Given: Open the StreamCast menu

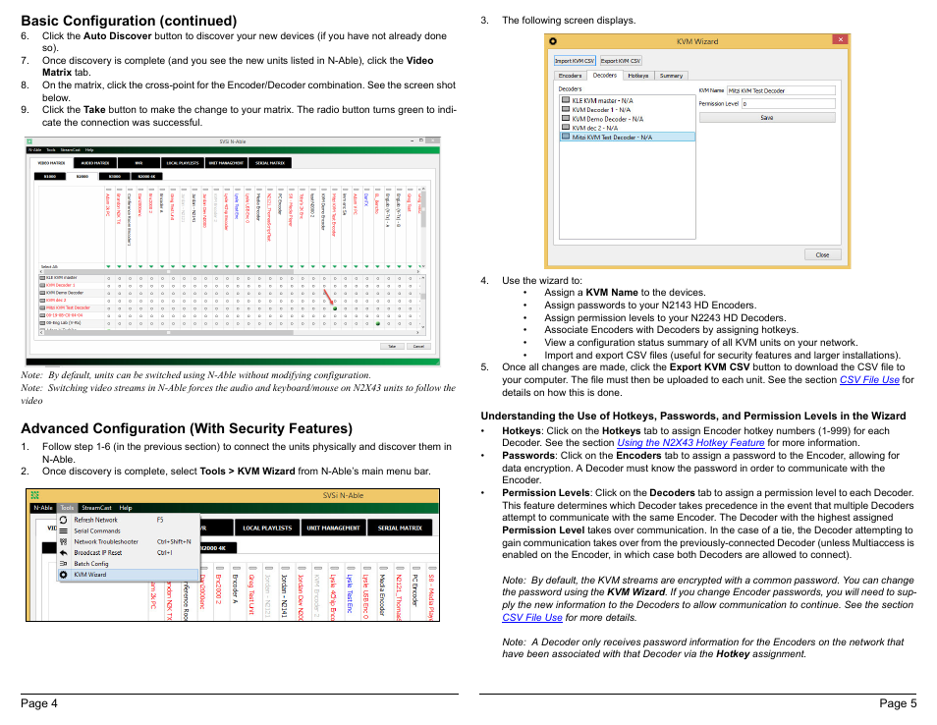Looking at the screenshot, I should click(x=97, y=508).
